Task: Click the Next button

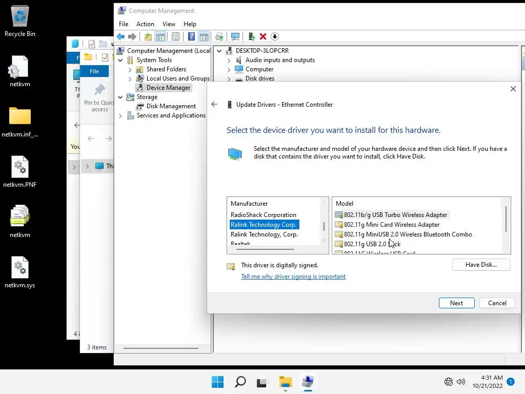Action: pos(456,303)
